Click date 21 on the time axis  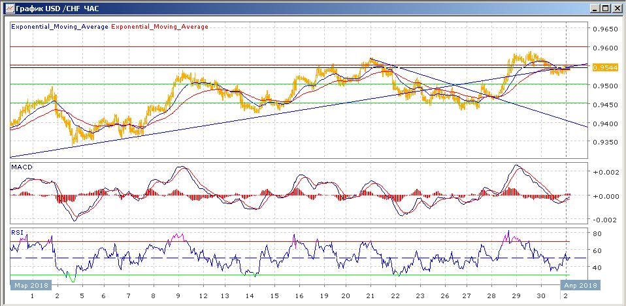coord(371,296)
